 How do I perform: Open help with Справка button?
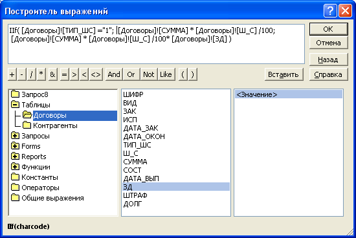[328, 74]
